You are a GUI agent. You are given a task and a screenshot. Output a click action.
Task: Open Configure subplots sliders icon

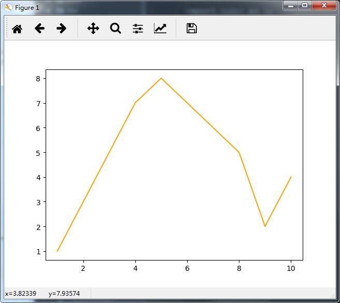point(138,28)
